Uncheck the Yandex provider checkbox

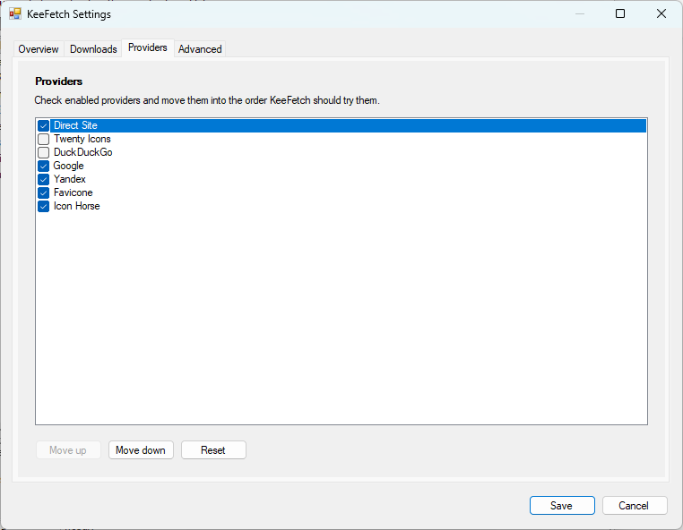point(43,179)
